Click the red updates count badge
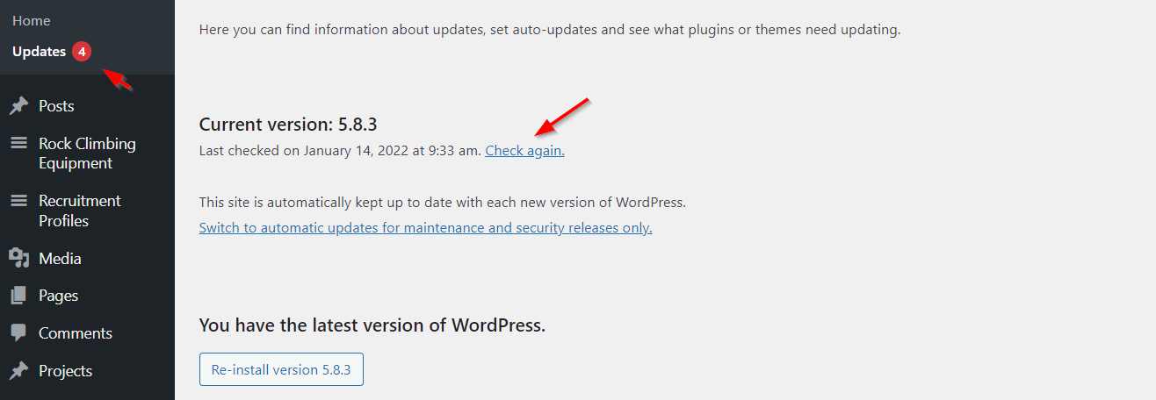Image resolution: width=1156 pixels, height=400 pixels. click(82, 52)
